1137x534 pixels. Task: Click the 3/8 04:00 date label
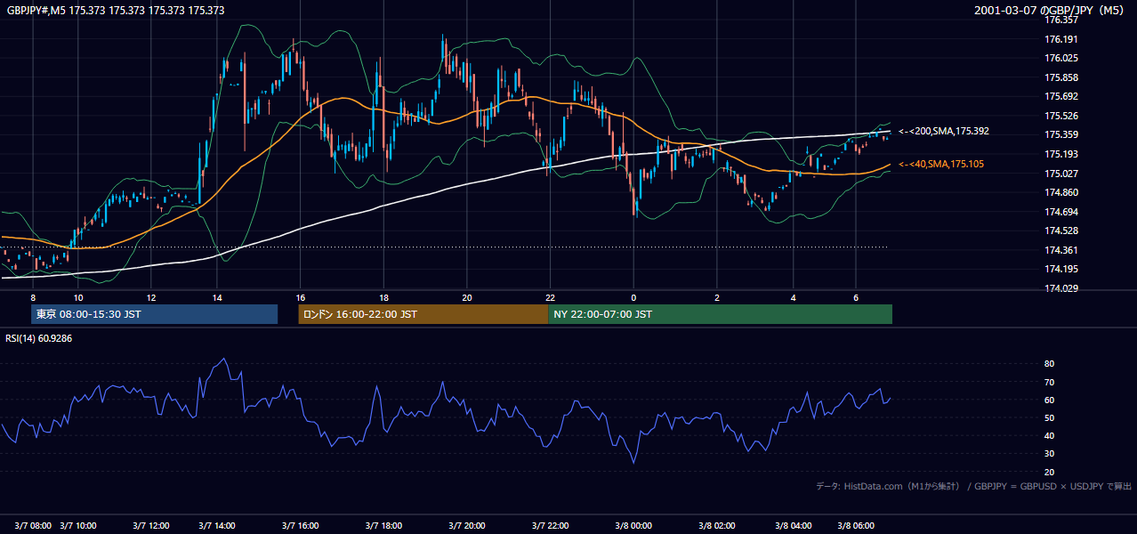click(x=794, y=526)
